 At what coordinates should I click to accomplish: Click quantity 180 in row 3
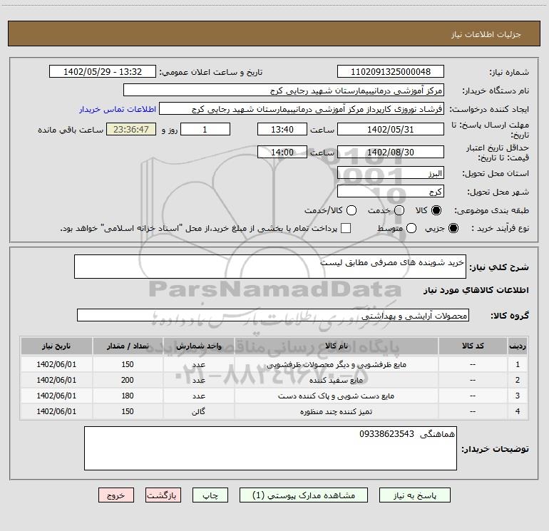click(x=128, y=396)
